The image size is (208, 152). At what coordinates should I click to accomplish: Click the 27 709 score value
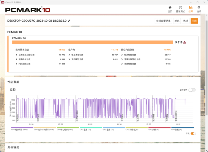pos(168,59)
